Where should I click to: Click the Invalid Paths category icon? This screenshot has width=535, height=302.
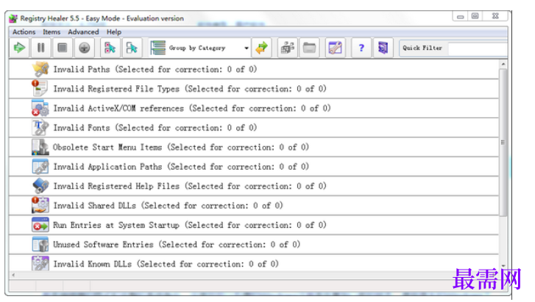[40, 70]
